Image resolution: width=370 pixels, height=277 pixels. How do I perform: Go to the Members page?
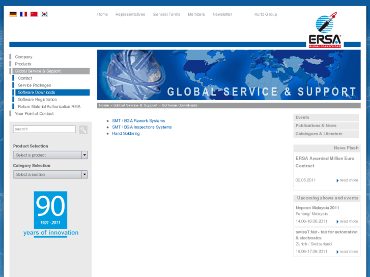pyautogui.click(x=196, y=14)
